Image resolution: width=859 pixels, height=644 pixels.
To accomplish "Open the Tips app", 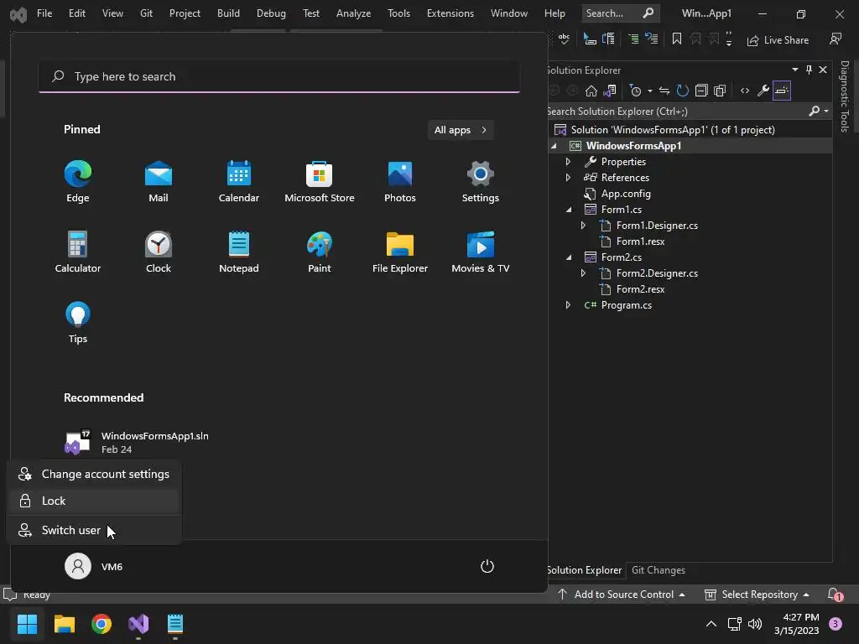I will pos(78,323).
